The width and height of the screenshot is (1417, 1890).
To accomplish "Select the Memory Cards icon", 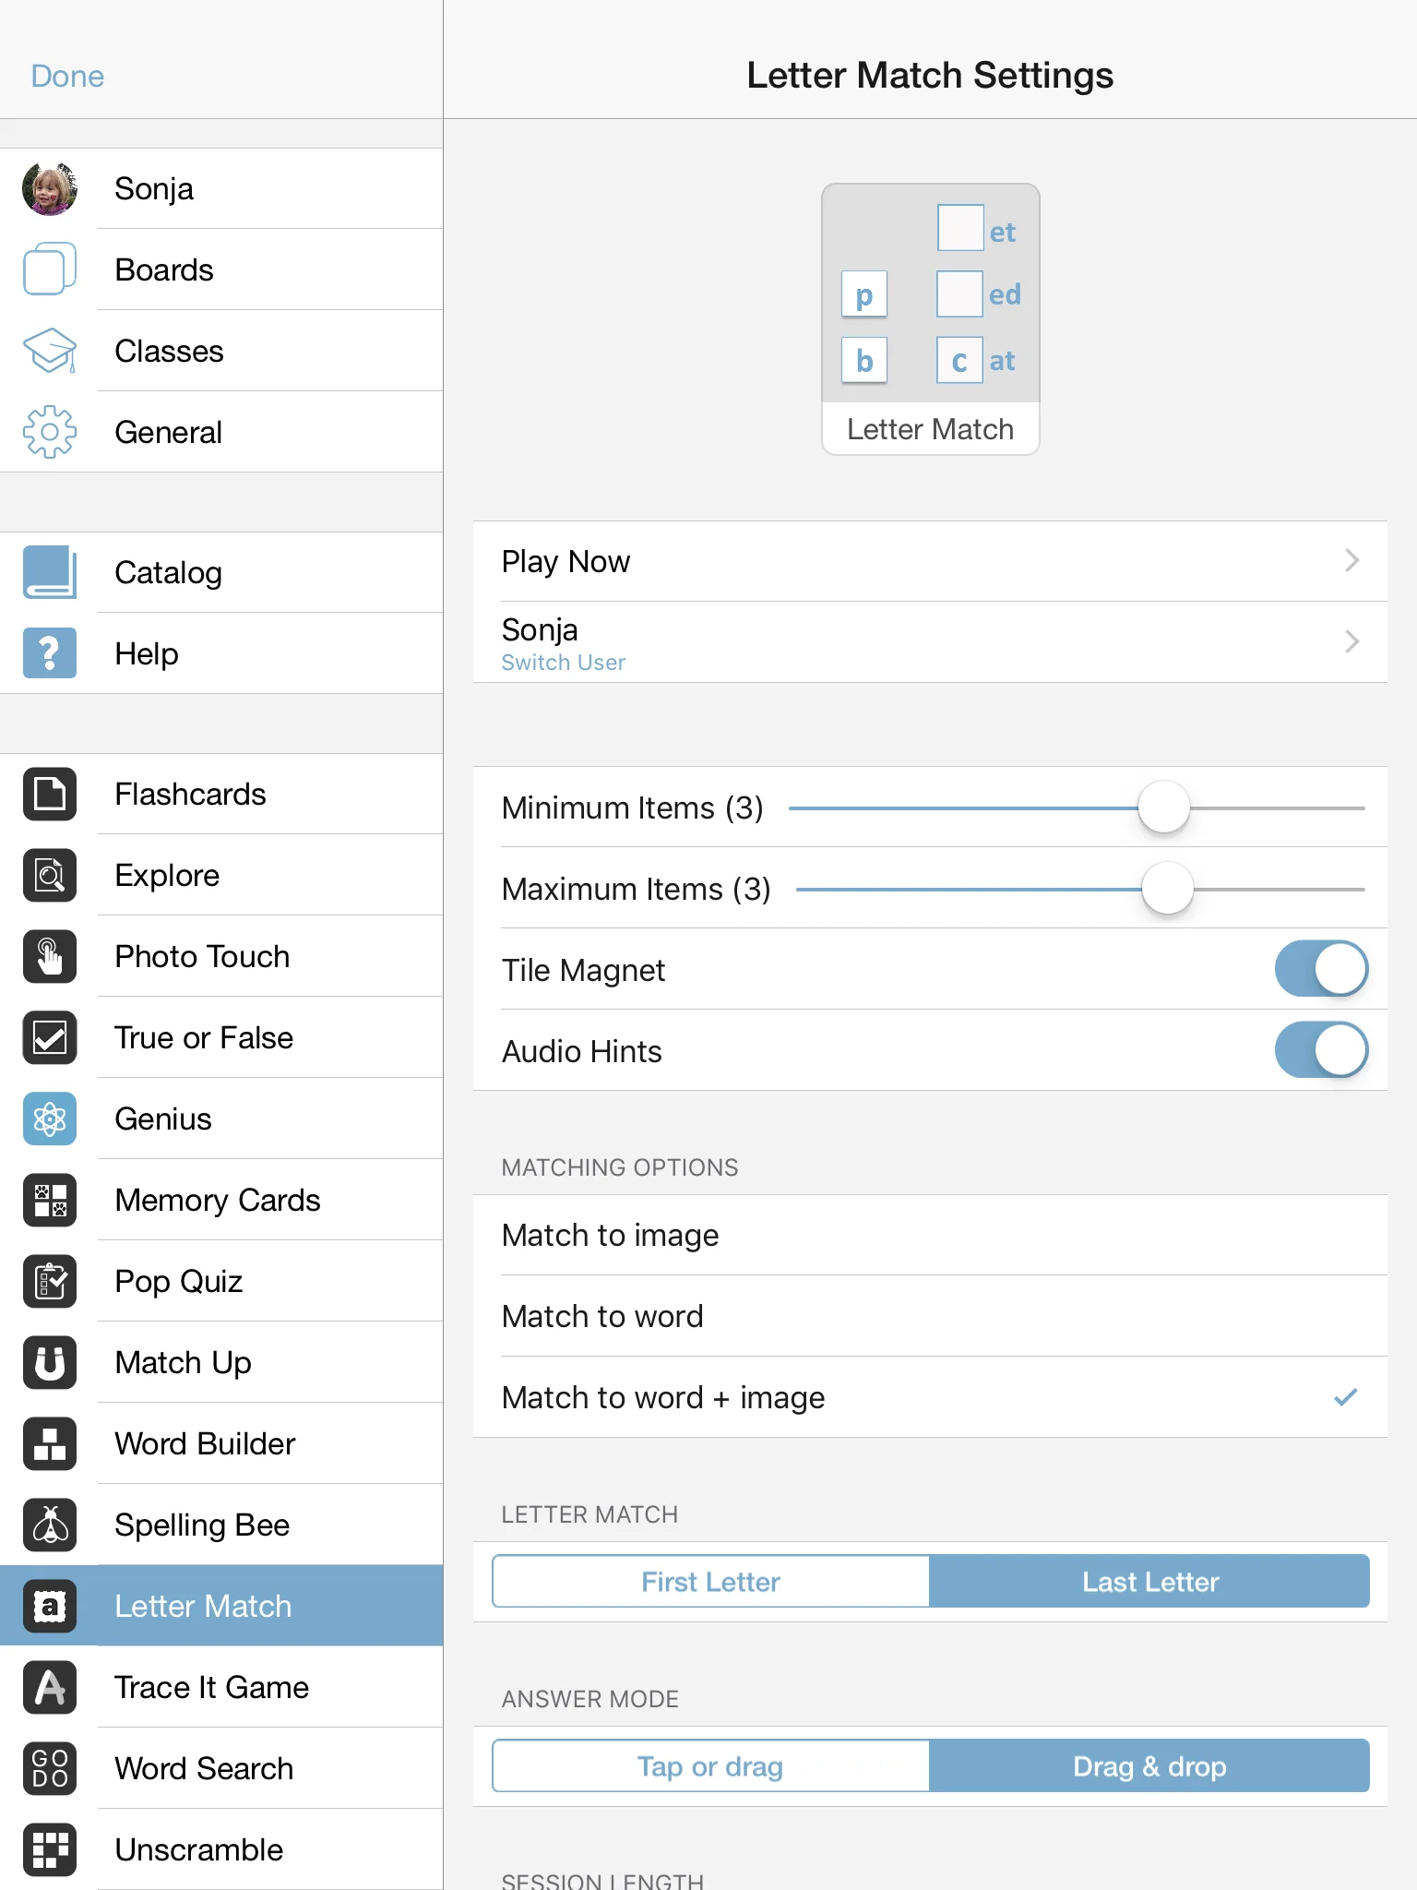I will (x=50, y=1200).
